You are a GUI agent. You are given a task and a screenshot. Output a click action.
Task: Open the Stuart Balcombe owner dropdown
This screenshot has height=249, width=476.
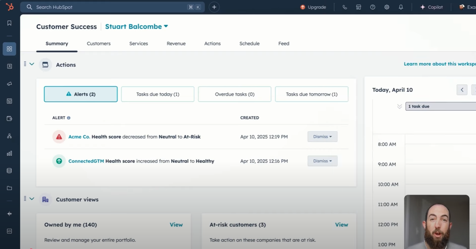[x=136, y=26]
